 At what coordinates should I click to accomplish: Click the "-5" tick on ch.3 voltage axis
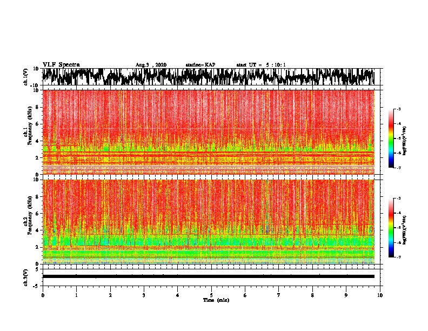(36, 286)
